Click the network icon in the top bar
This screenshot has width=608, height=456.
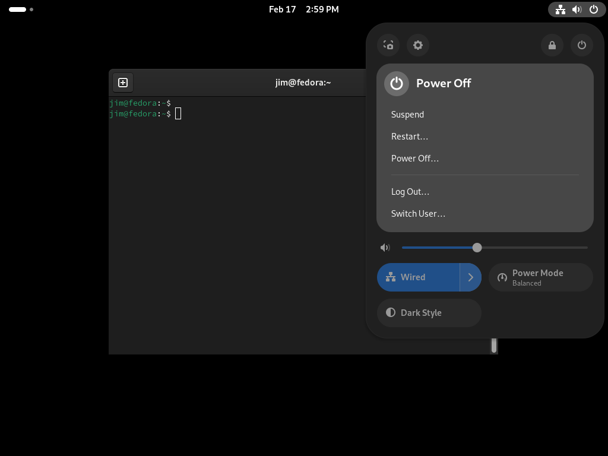(560, 9)
